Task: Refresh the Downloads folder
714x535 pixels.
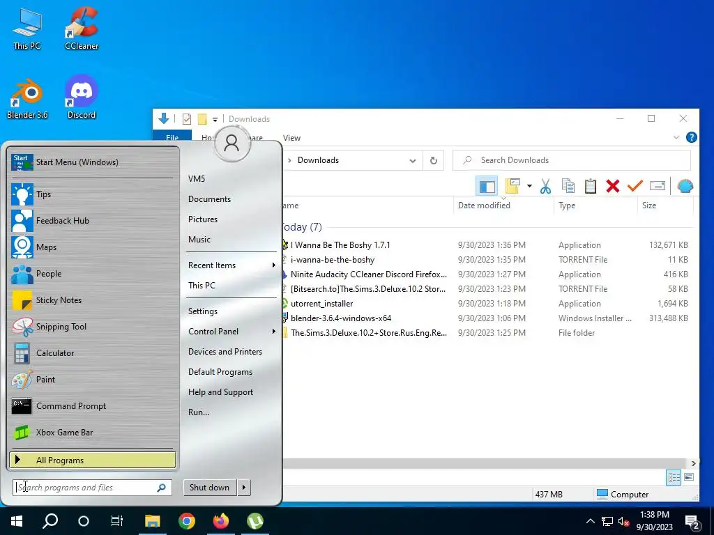Action: click(x=434, y=161)
